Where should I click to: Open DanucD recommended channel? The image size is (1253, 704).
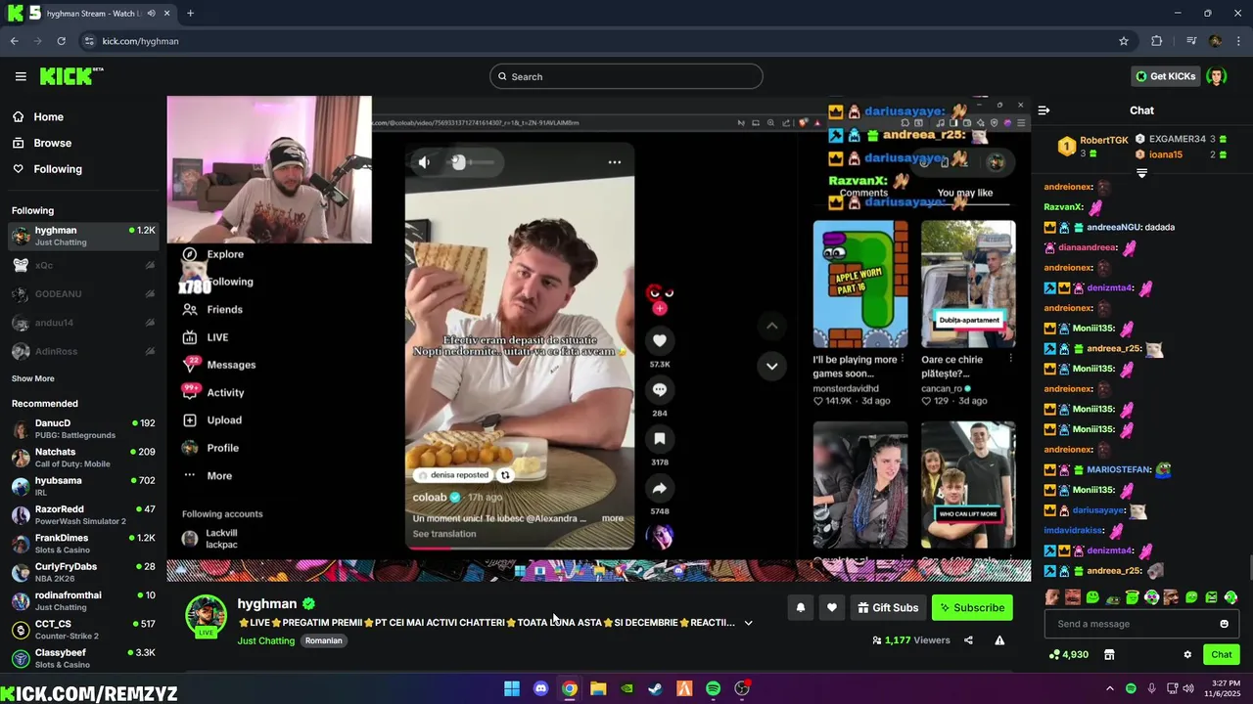coord(83,429)
